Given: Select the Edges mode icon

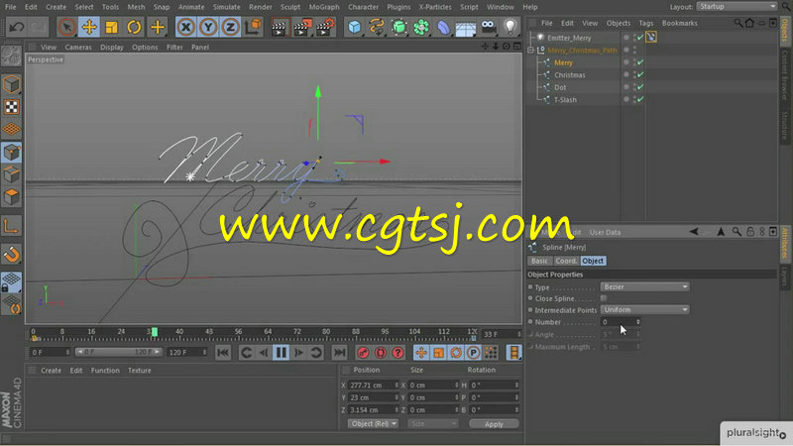Looking at the screenshot, I should click(11, 174).
